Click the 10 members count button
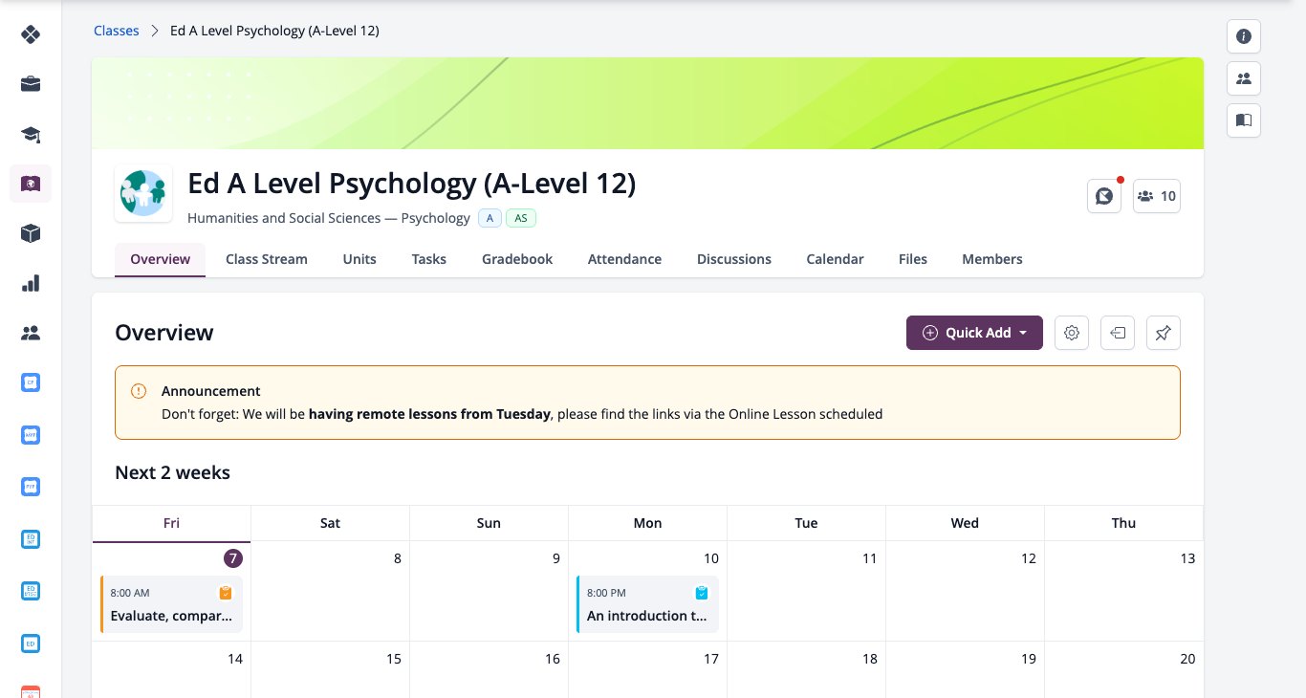 [x=1157, y=196]
